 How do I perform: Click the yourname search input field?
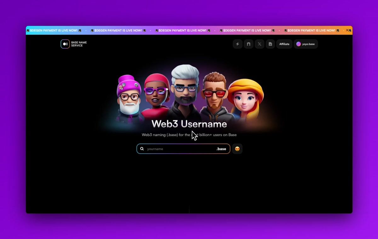183,149
